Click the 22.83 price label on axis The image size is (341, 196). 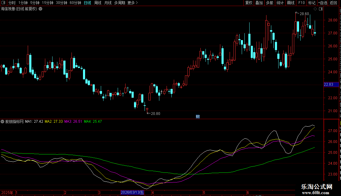click(x=331, y=84)
